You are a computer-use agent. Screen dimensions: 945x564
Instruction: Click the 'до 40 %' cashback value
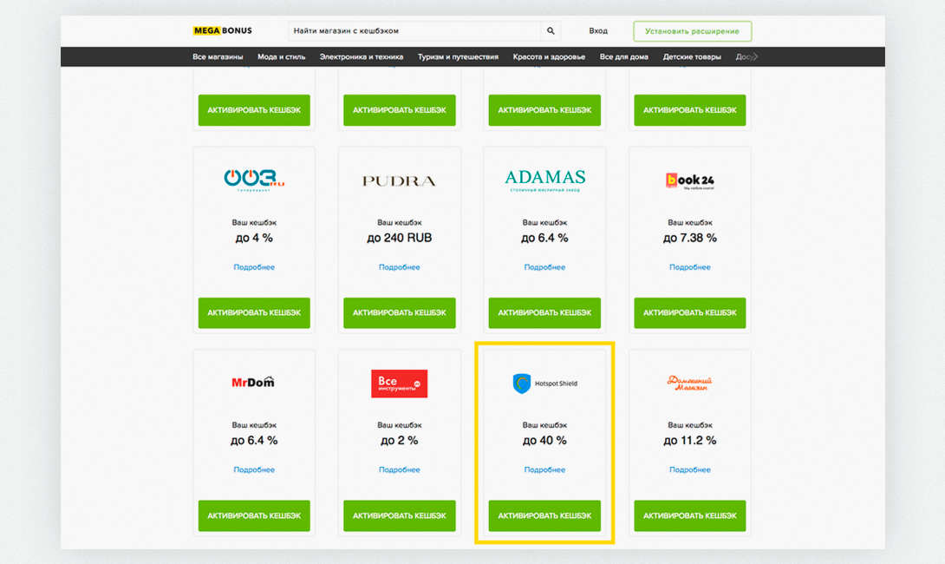pos(544,441)
